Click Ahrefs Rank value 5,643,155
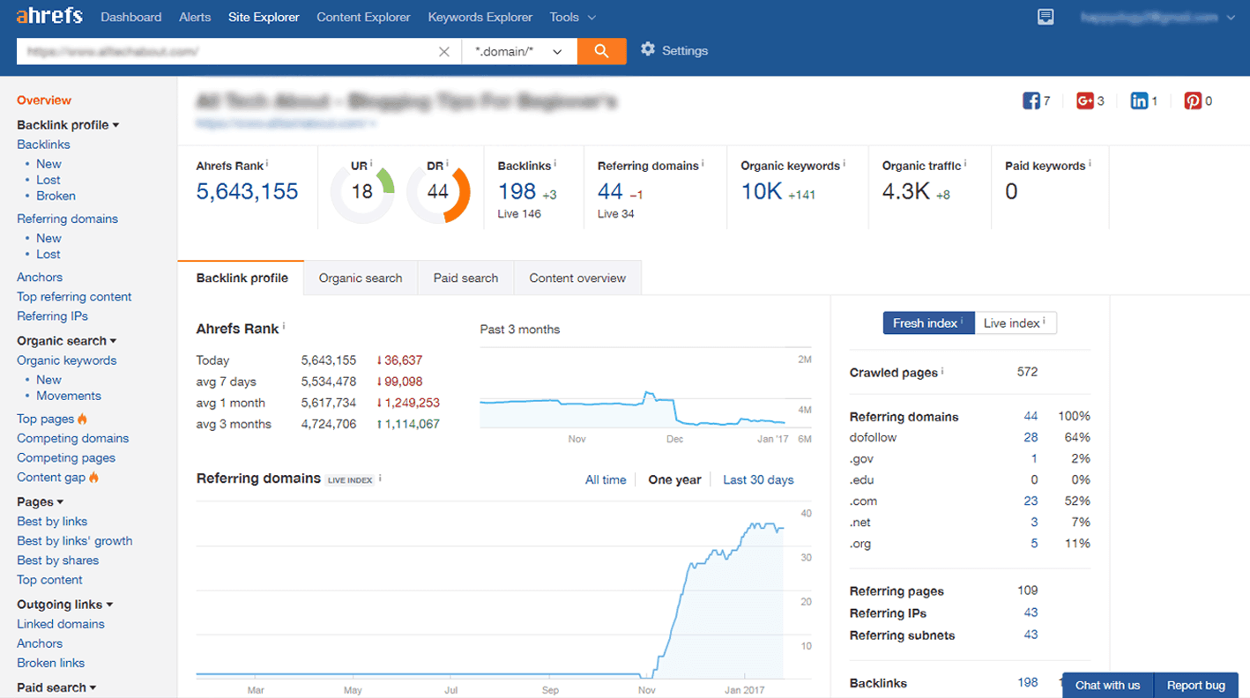 (248, 191)
